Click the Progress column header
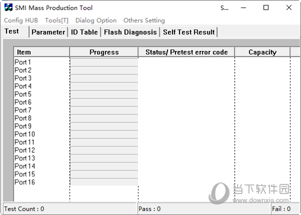The image size is (301, 215). 104,52
